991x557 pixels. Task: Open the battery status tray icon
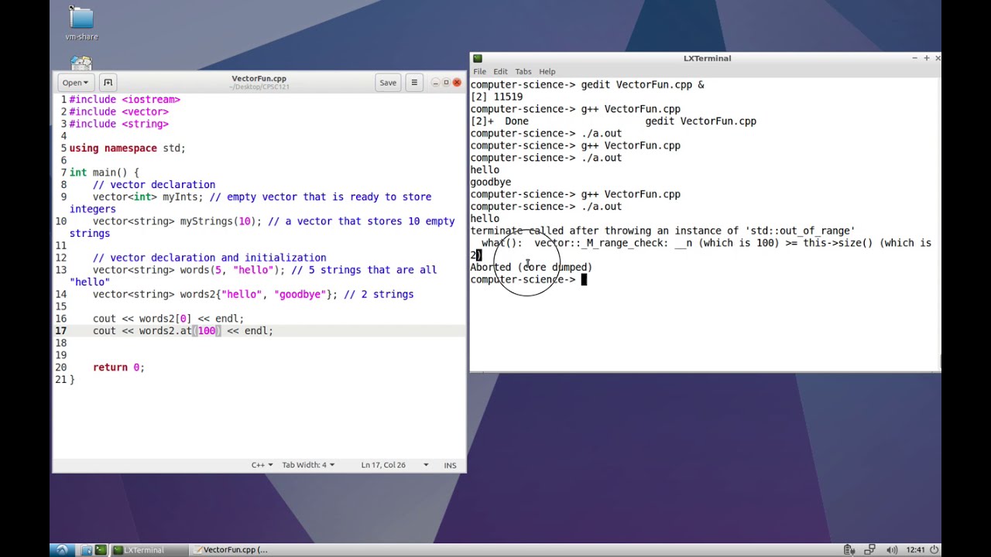click(x=849, y=550)
